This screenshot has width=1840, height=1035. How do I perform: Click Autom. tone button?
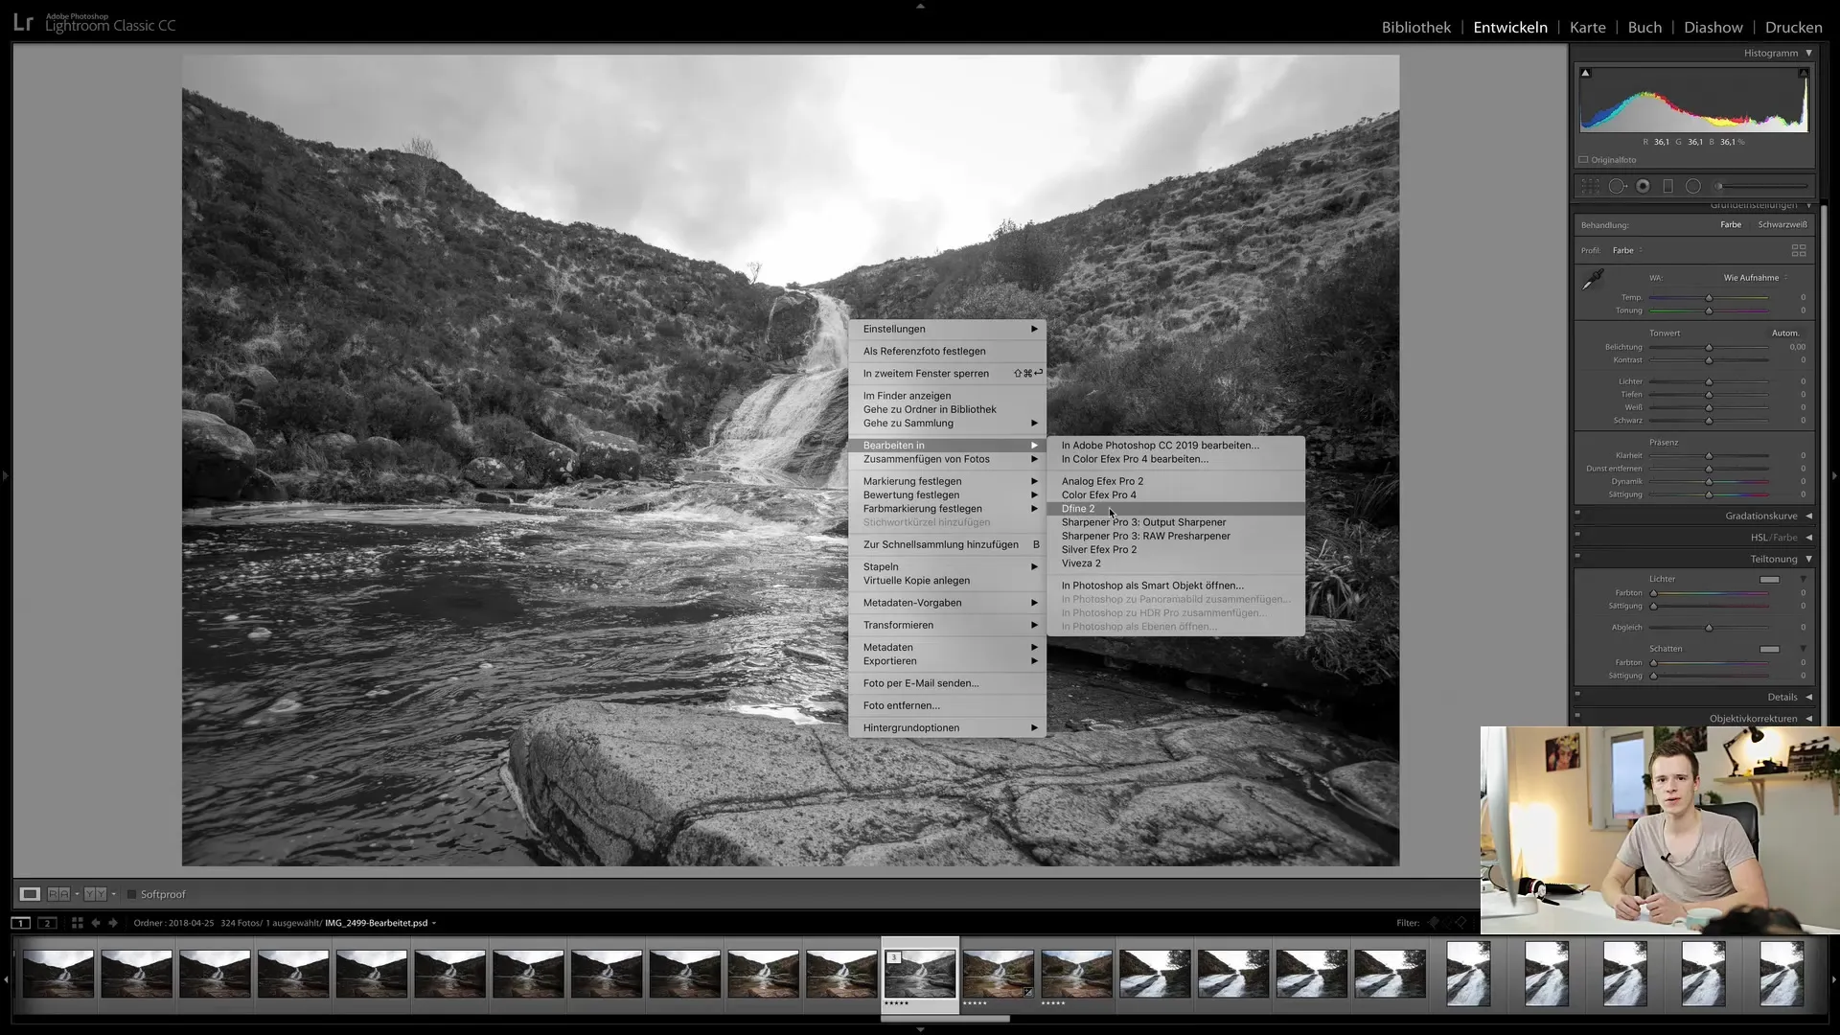coord(1784,333)
